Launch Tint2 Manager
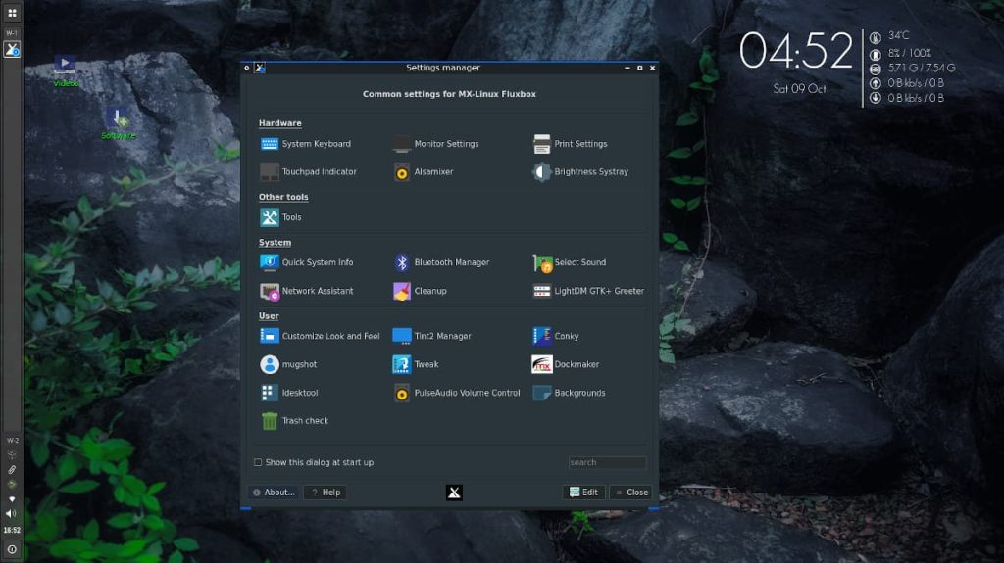The height and width of the screenshot is (563, 1004). (x=432, y=336)
